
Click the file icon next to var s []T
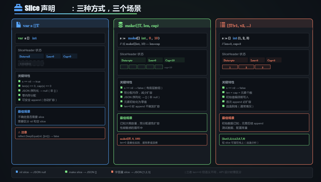tap(18, 25)
